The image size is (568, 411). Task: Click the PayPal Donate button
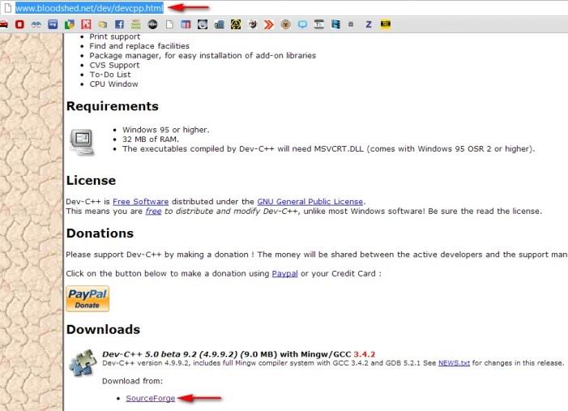click(88, 298)
